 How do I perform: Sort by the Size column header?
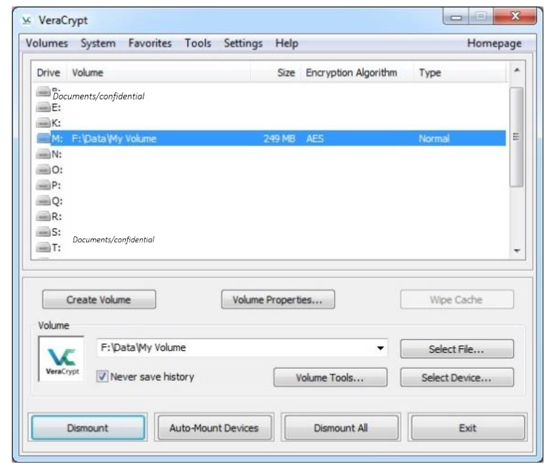click(x=275, y=73)
